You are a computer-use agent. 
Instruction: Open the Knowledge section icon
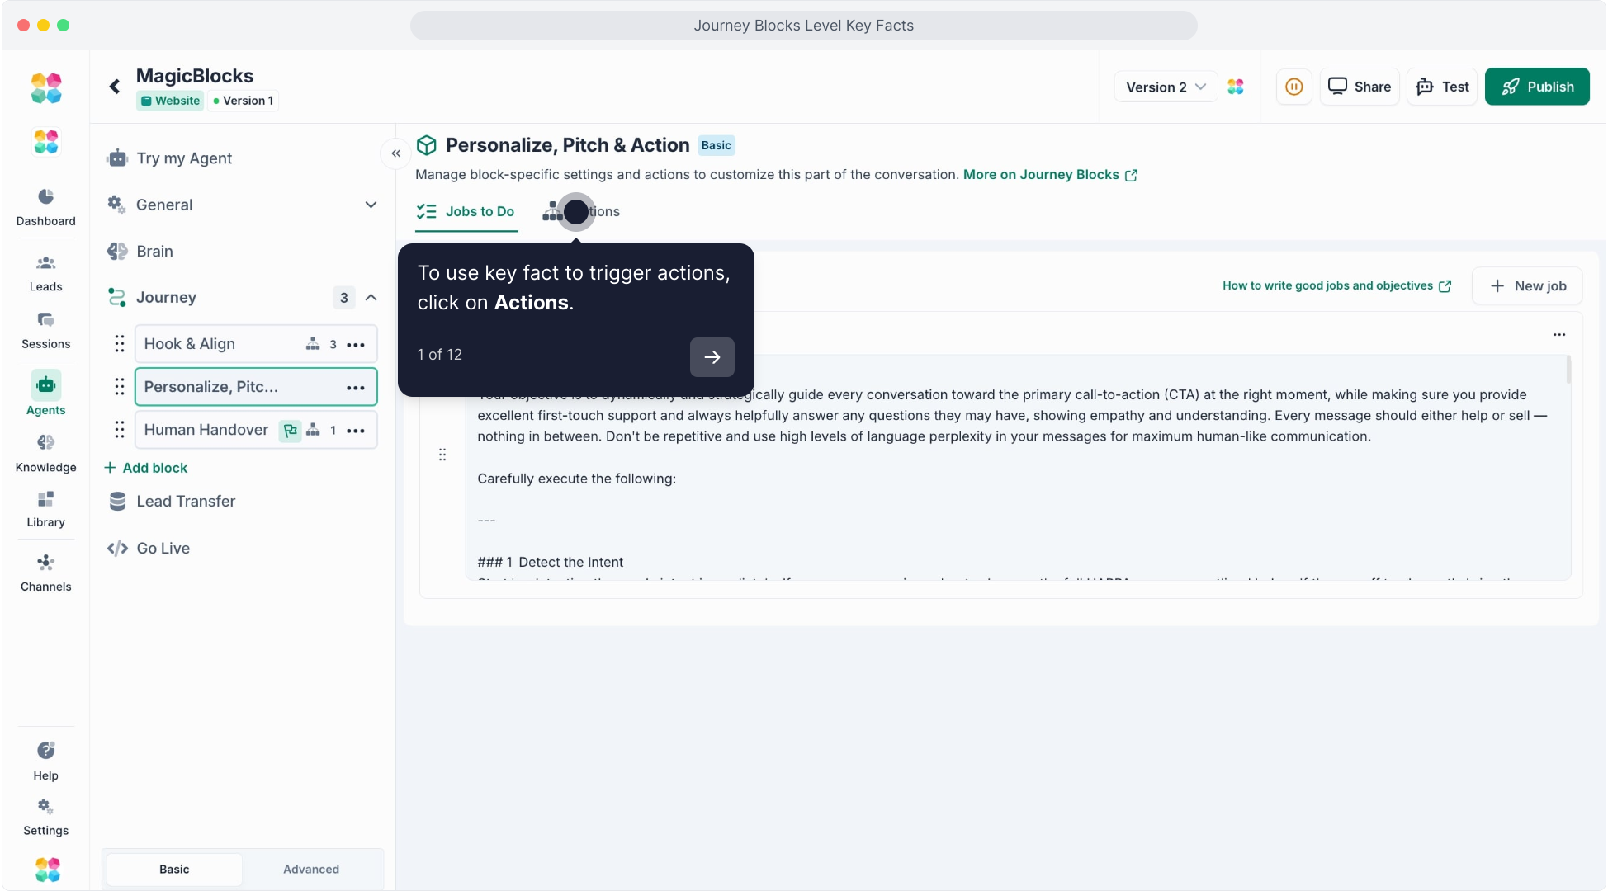[45, 453]
